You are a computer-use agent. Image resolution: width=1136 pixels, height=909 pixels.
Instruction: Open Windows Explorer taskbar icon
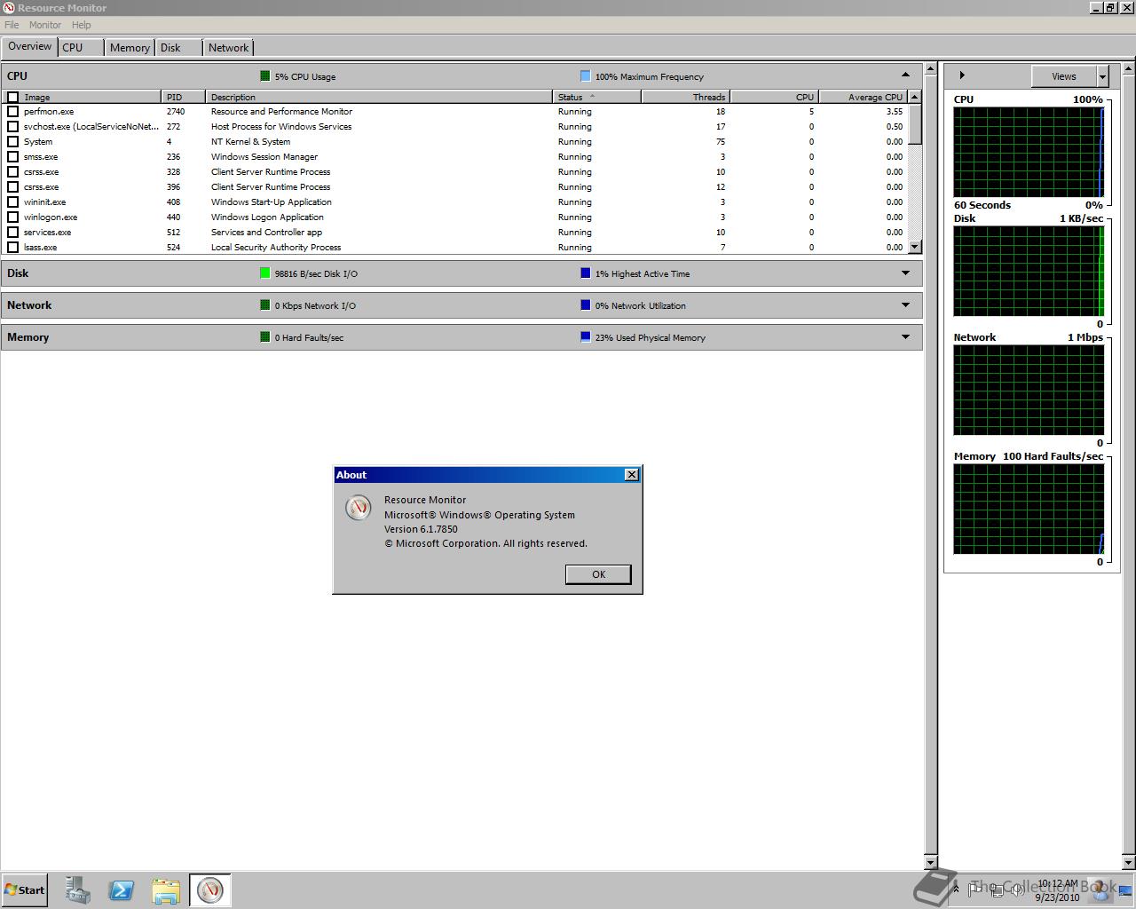click(166, 890)
